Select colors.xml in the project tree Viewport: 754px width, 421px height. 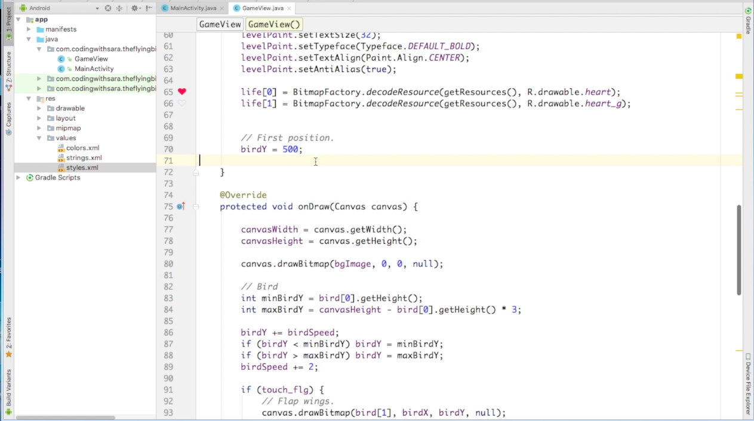[x=82, y=148]
